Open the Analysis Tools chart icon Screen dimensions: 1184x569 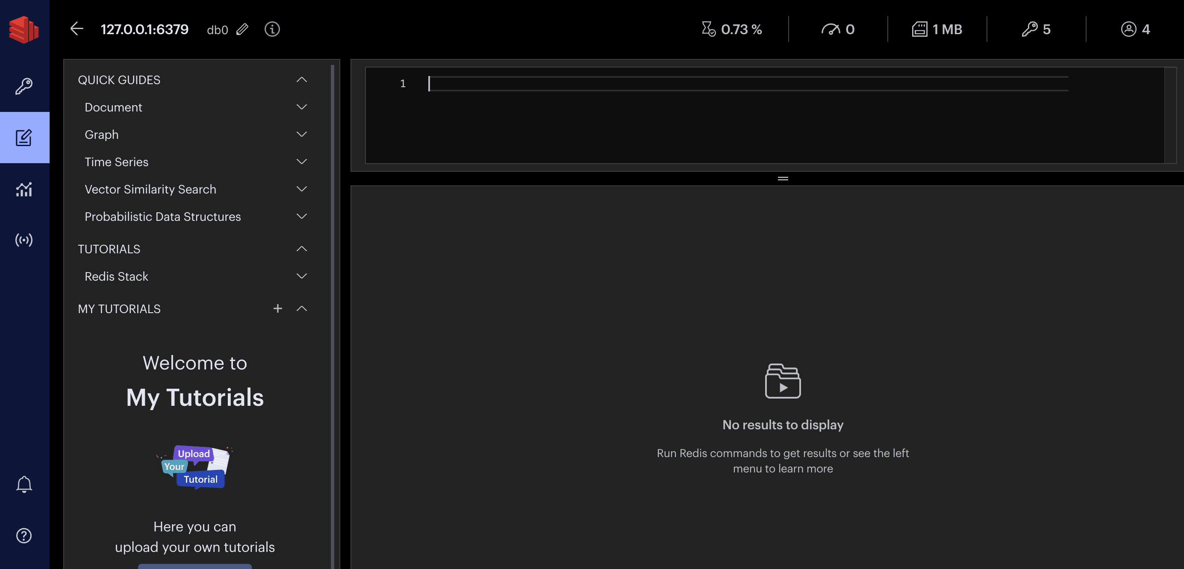[24, 189]
